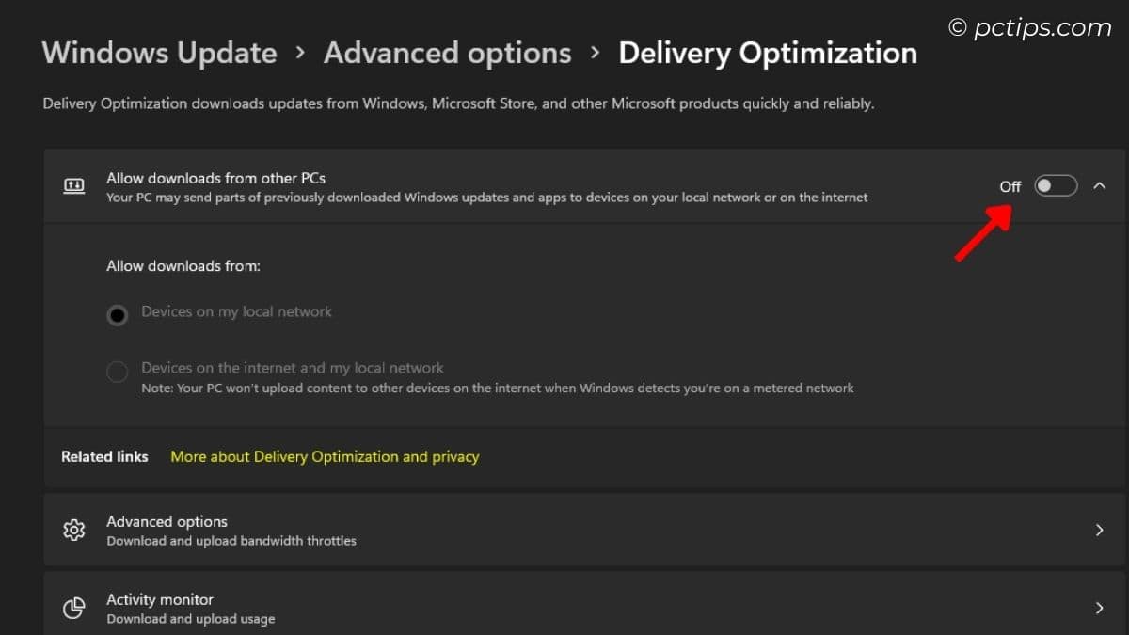This screenshot has width=1129, height=635.
Task: Open Advanced options bandwidth throttles row
Action: [584, 530]
